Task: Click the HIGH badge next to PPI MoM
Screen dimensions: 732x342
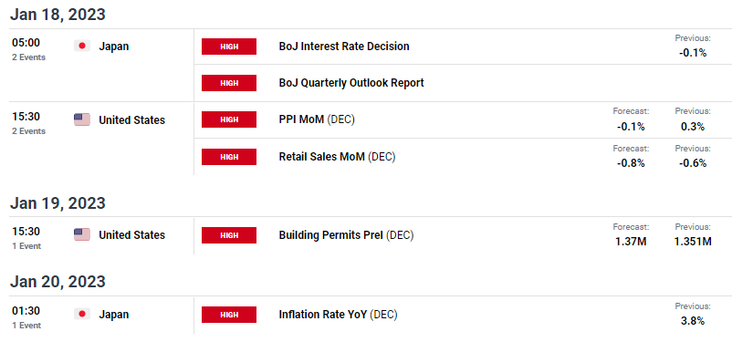Action: coord(229,119)
